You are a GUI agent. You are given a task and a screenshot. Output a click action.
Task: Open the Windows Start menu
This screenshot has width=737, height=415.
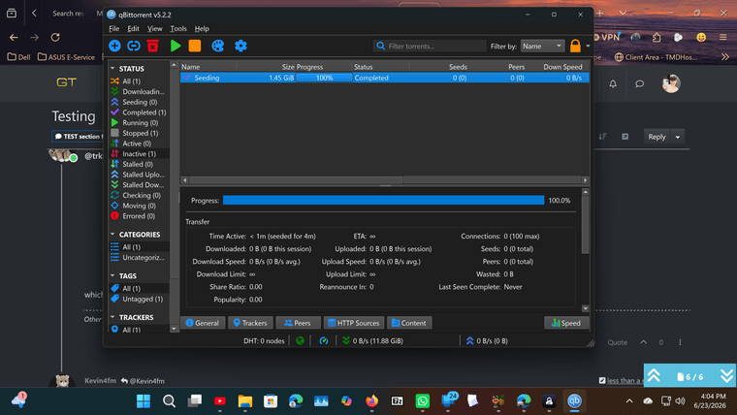click(x=144, y=400)
